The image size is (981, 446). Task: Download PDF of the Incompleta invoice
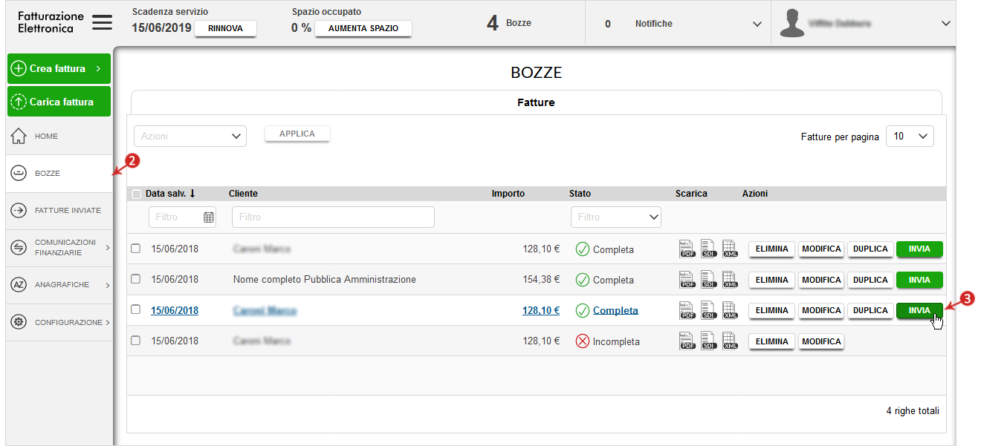point(687,341)
